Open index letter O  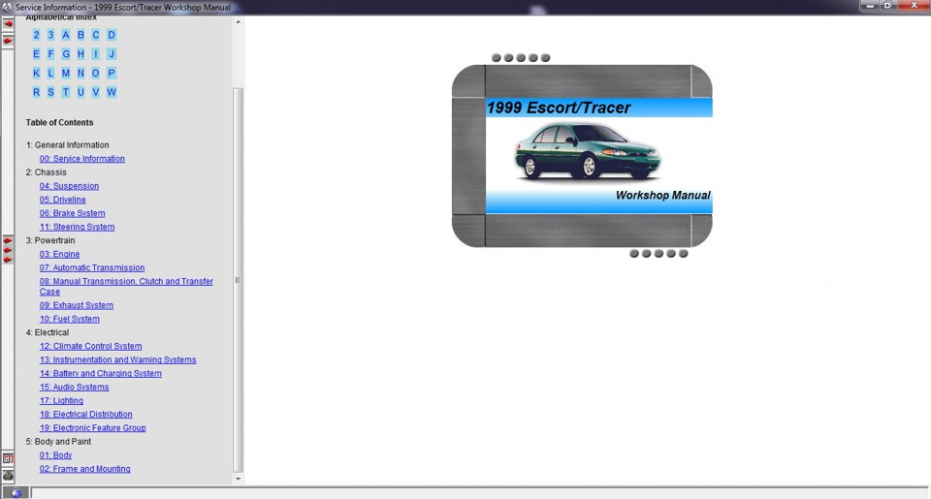96,73
